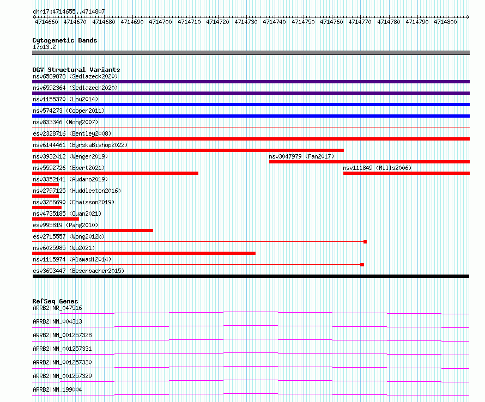Open transcript ARRB2|NM_001257331
The width and height of the screenshot is (485, 402).
[62, 349]
